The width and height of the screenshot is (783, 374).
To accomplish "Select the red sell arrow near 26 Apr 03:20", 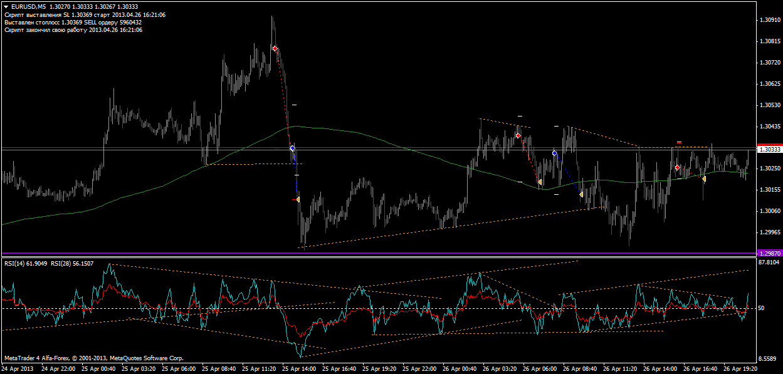I will tap(518, 135).
